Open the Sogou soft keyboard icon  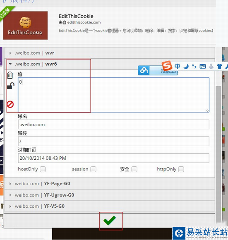point(203,67)
